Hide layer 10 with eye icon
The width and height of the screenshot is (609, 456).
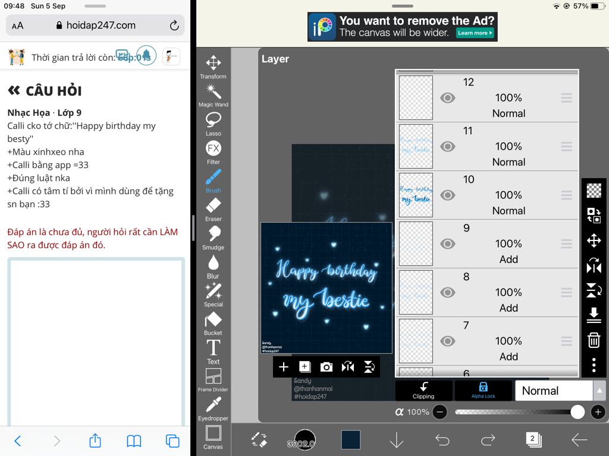(x=448, y=195)
